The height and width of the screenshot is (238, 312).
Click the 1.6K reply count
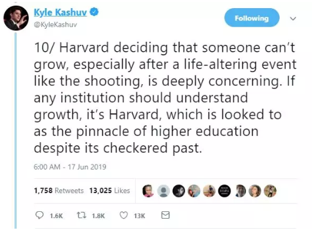coord(56,216)
